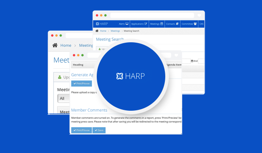Click the book icon next to Contacts
Image resolution: width=262 pixels, height=153 pixels.
coord(177,24)
